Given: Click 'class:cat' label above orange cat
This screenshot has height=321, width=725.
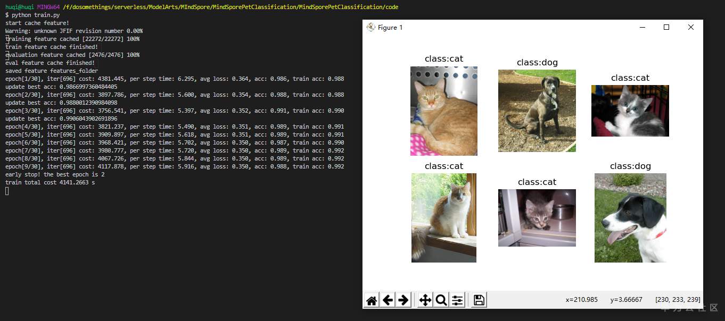Looking at the screenshot, I should point(444,59).
